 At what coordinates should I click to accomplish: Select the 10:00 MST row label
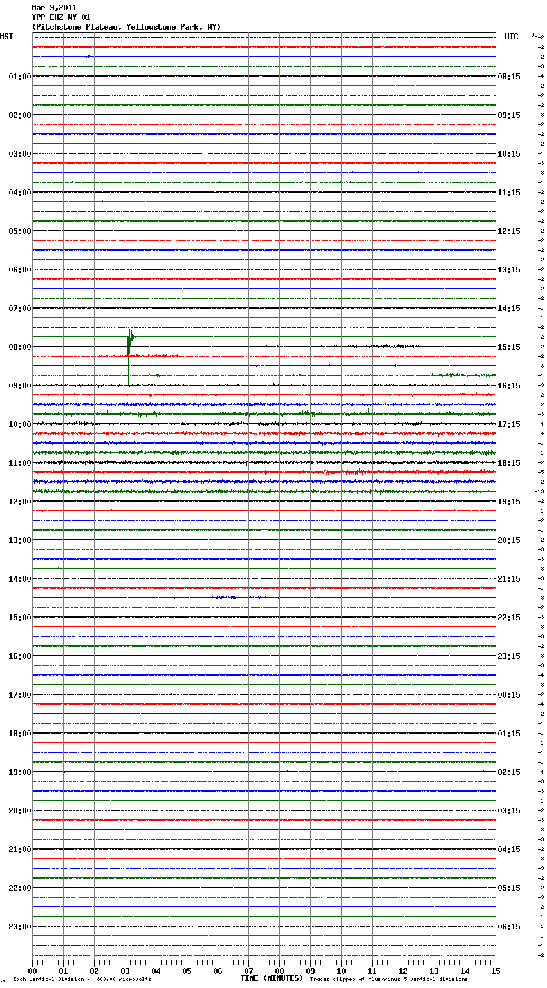coord(20,424)
